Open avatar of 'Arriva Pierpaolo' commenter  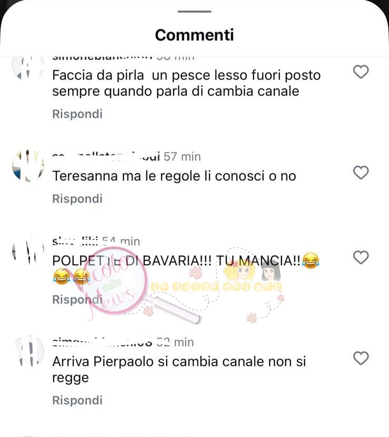point(29,351)
